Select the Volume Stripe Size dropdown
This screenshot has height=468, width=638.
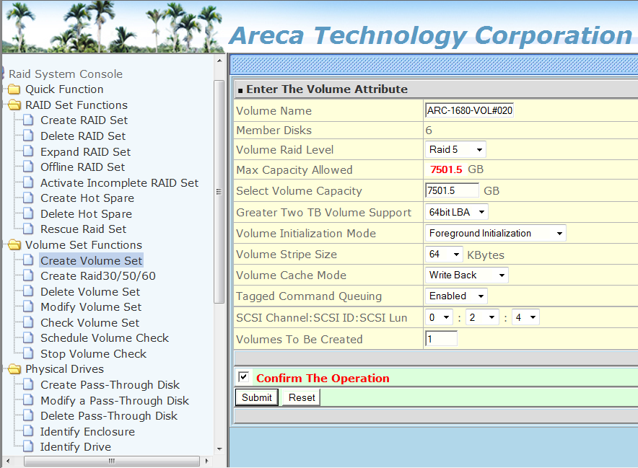(444, 255)
